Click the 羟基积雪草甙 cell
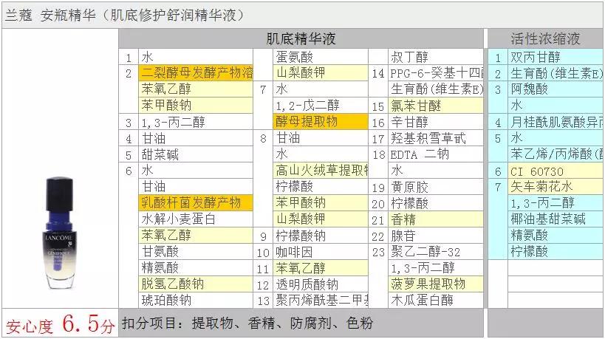Viewport: 605px width, 339px height. pyautogui.click(x=436, y=138)
